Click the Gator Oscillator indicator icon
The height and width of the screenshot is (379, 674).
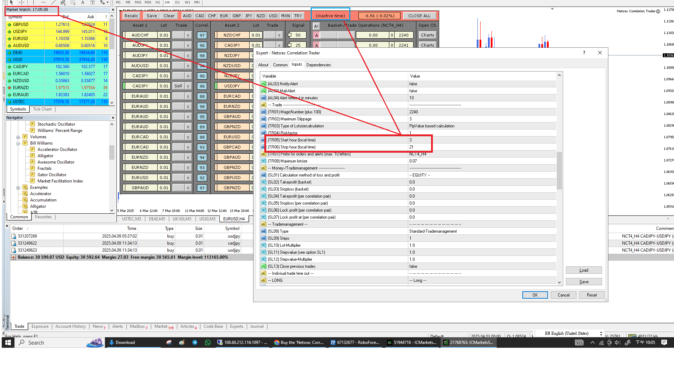point(32,175)
